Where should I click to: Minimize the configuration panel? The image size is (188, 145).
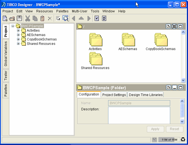coord(175,87)
